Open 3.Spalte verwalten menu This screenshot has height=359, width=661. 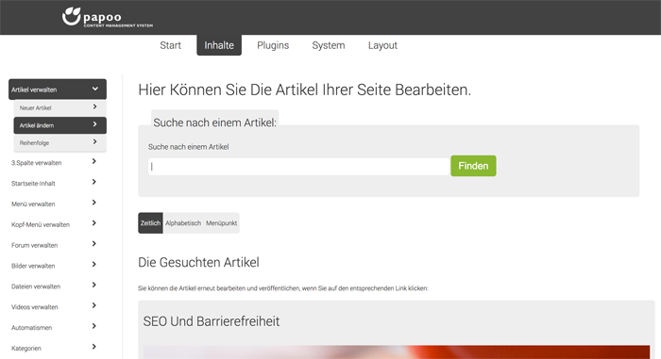(x=36, y=163)
